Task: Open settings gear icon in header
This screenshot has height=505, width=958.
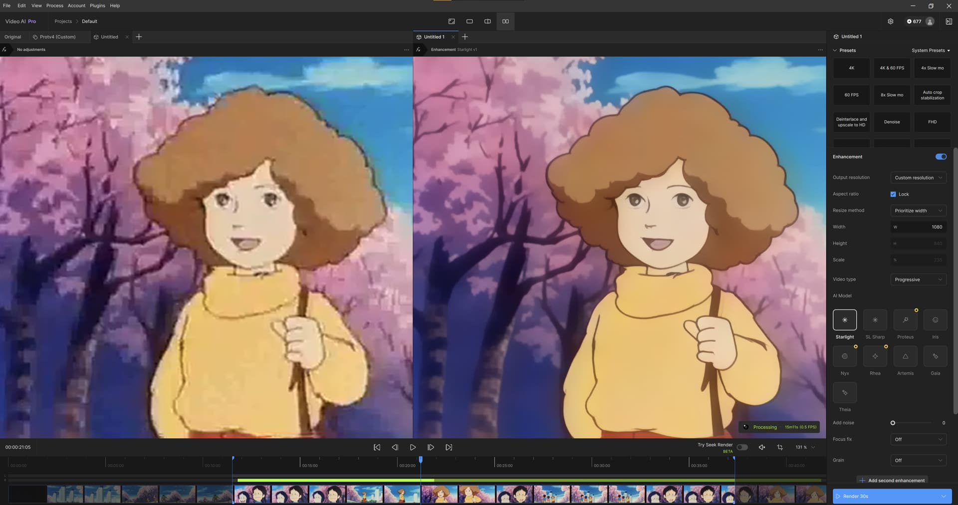Action: pos(890,21)
